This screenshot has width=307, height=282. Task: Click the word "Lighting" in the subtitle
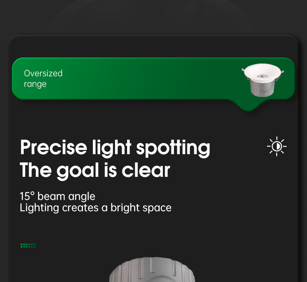tap(39, 208)
